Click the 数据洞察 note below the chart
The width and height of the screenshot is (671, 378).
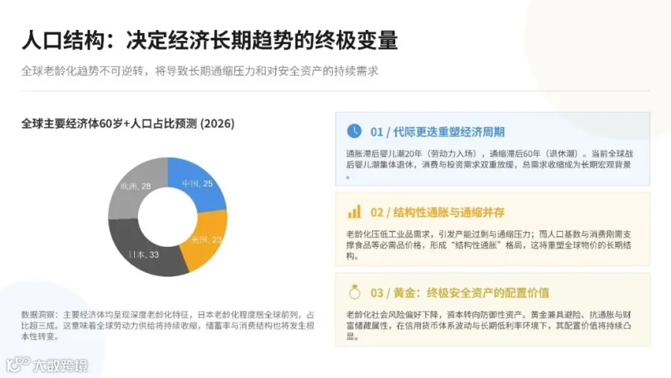(x=168, y=325)
